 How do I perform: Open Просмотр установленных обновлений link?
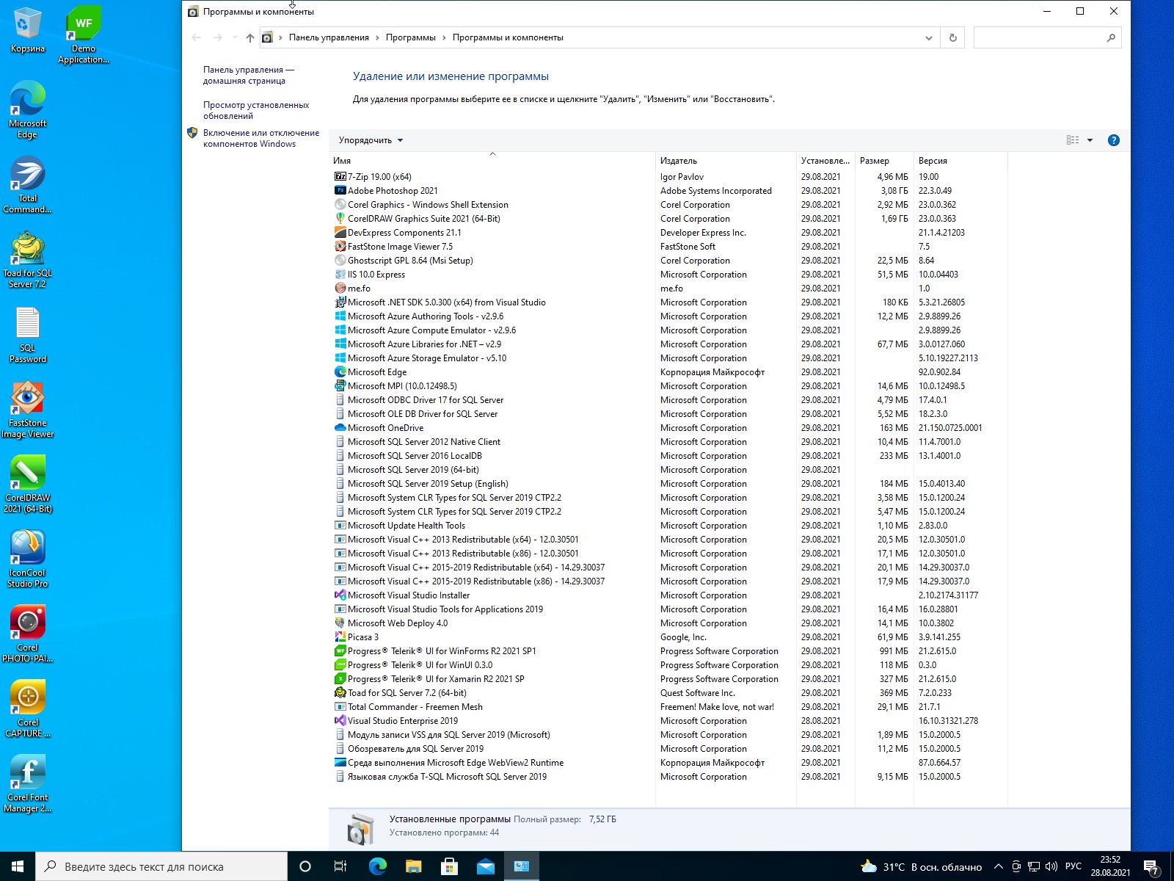(255, 110)
